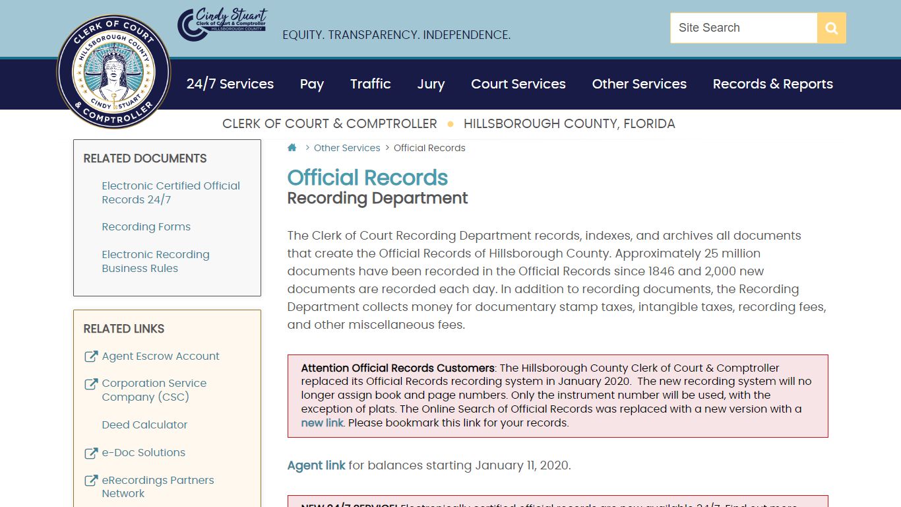Image resolution: width=901 pixels, height=507 pixels.
Task: Click the 'Recording Department' subheading
Action: tap(378, 198)
